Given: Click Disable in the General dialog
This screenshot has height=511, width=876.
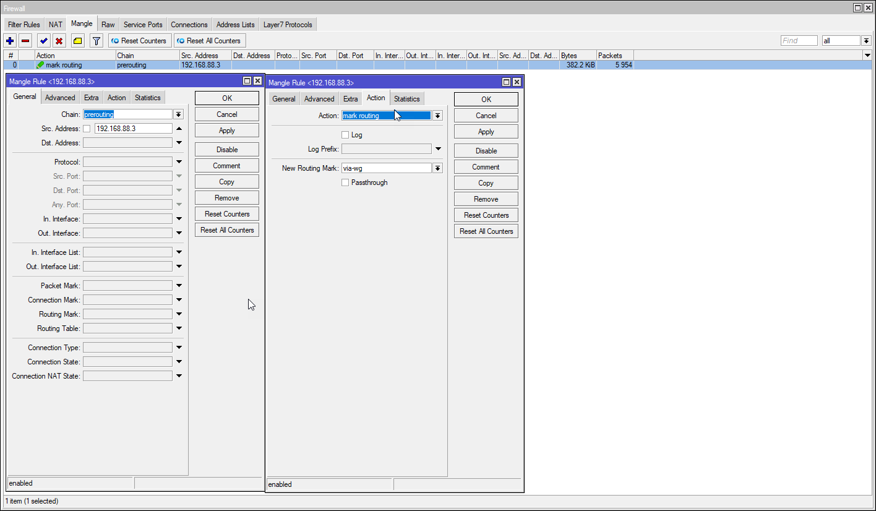Looking at the screenshot, I should [226, 150].
